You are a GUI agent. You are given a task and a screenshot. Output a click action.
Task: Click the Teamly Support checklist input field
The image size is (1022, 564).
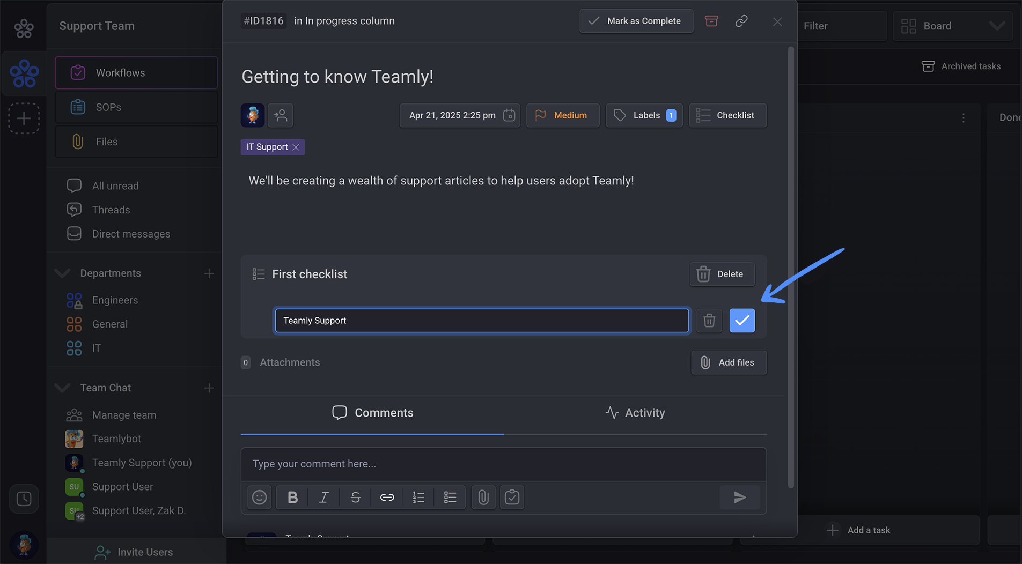tap(482, 321)
